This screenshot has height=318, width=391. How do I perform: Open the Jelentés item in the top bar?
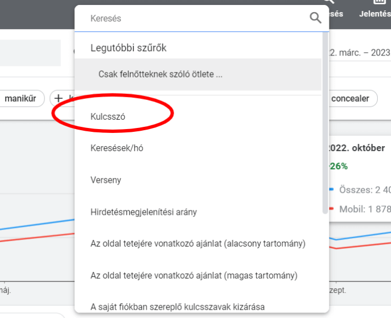click(x=375, y=10)
